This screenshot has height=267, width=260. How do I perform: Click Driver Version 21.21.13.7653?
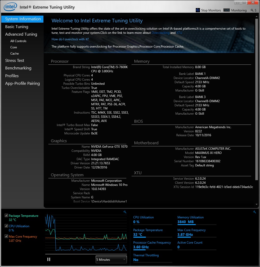coord(100,163)
